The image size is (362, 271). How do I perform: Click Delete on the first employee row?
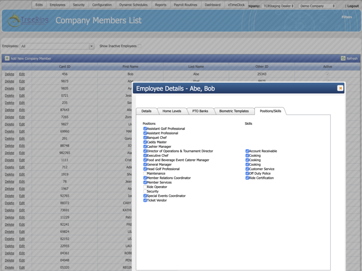[9, 74]
